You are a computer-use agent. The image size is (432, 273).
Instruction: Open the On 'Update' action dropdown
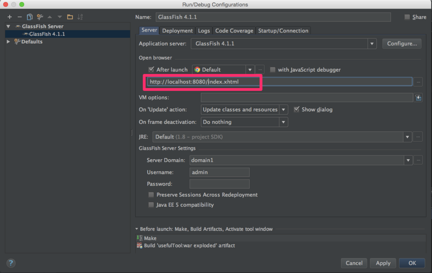pyautogui.click(x=283, y=110)
